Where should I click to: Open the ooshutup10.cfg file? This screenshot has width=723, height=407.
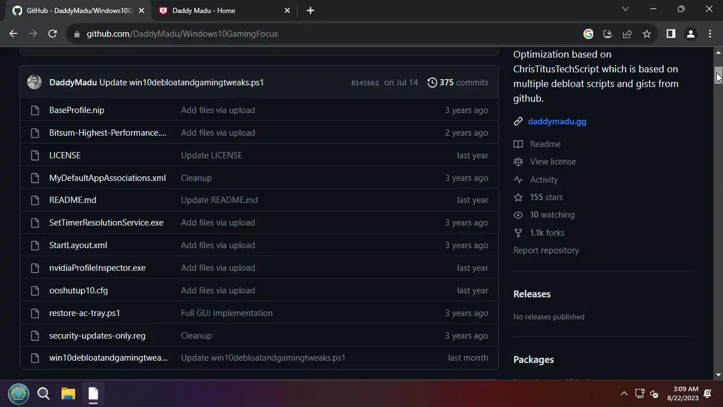[x=79, y=291]
